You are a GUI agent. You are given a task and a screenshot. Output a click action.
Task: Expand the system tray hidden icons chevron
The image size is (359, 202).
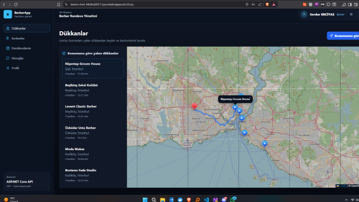coord(346,200)
